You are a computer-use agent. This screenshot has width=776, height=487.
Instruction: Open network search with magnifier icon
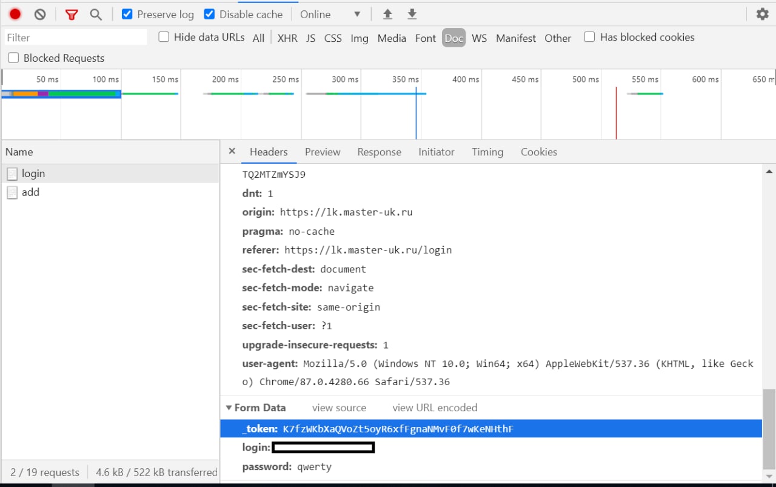coord(96,15)
